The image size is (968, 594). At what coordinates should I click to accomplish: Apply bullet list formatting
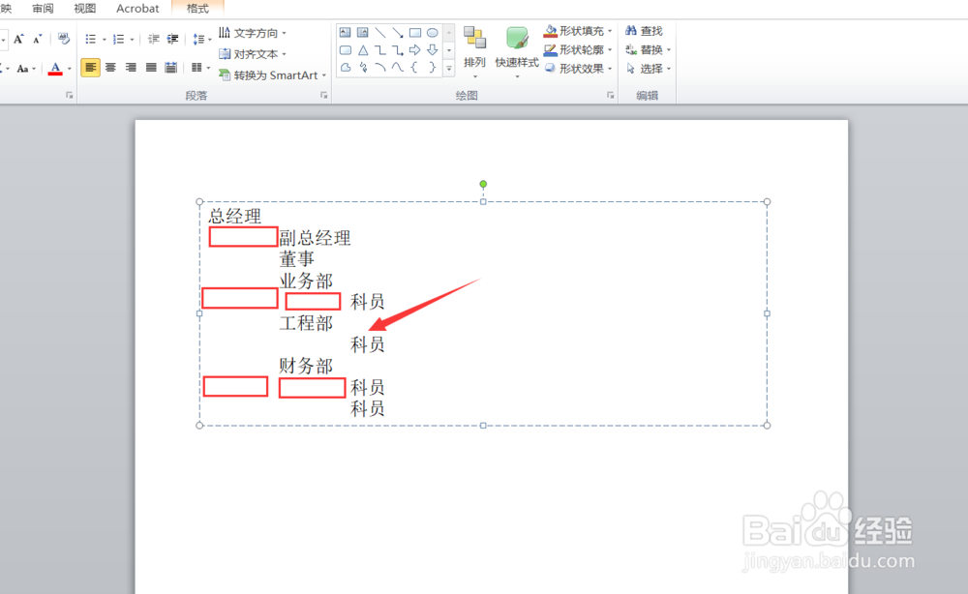(x=91, y=39)
